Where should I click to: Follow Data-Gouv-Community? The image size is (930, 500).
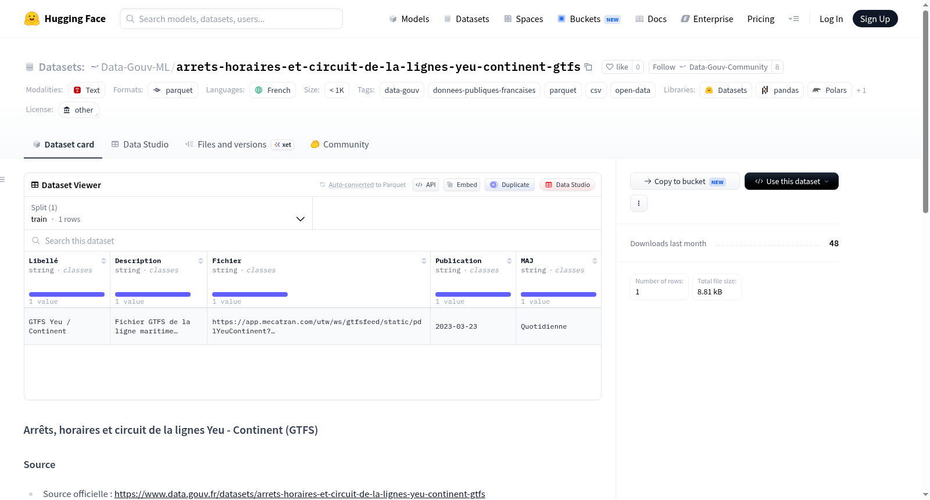pyautogui.click(x=710, y=67)
